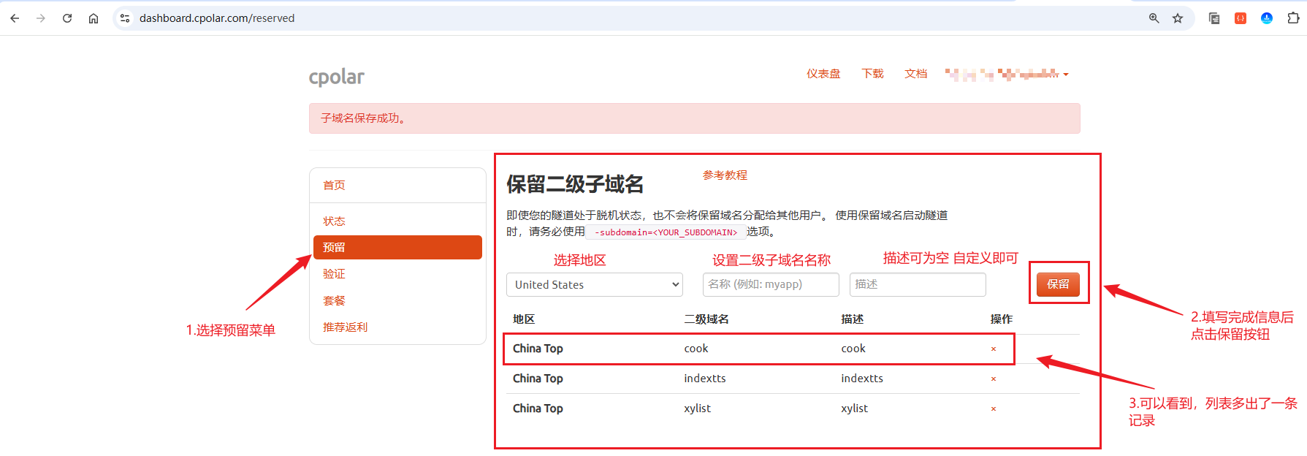The width and height of the screenshot is (1307, 456).
Task: Focus the 描述 description field
Action: [x=918, y=284]
